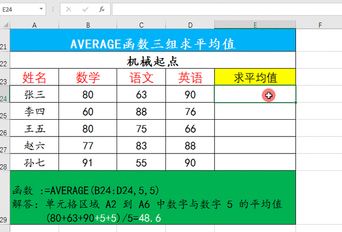Click the 英语 header cell
The image size is (342, 232).
click(190, 77)
